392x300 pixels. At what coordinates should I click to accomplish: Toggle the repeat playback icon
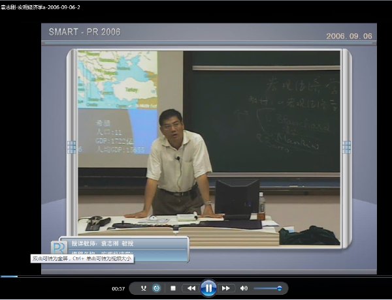(157, 288)
